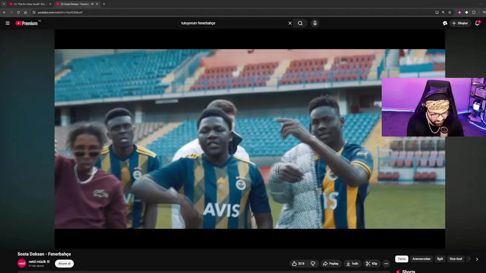
Task: Open the browser home page
Action: [25, 12]
